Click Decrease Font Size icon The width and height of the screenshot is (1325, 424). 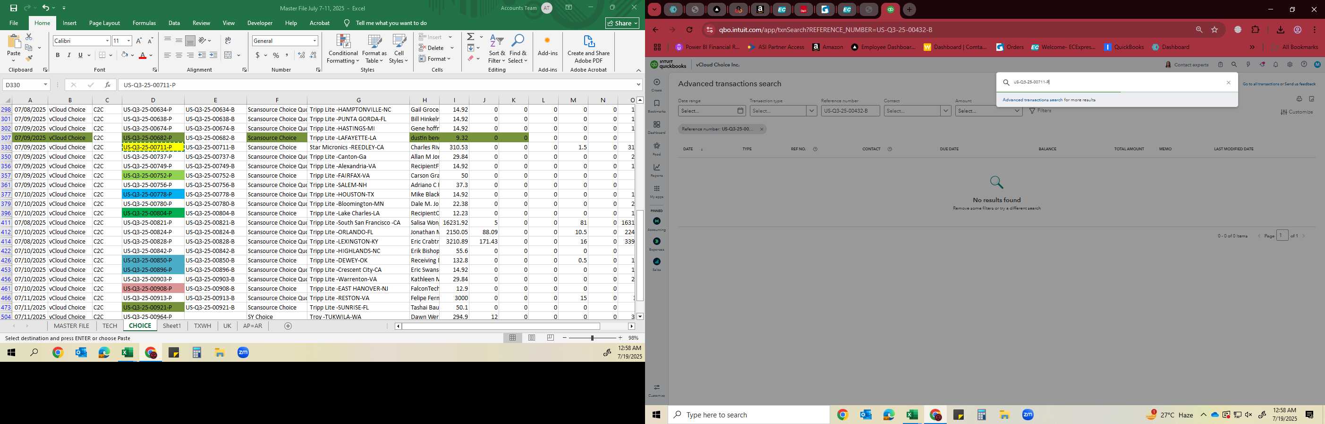tap(150, 41)
